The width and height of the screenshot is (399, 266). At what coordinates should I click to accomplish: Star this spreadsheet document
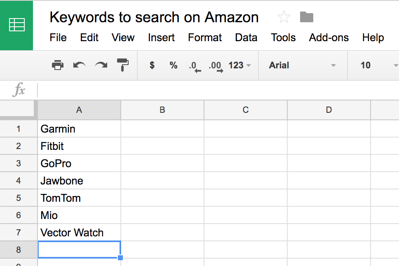[284, 17]
